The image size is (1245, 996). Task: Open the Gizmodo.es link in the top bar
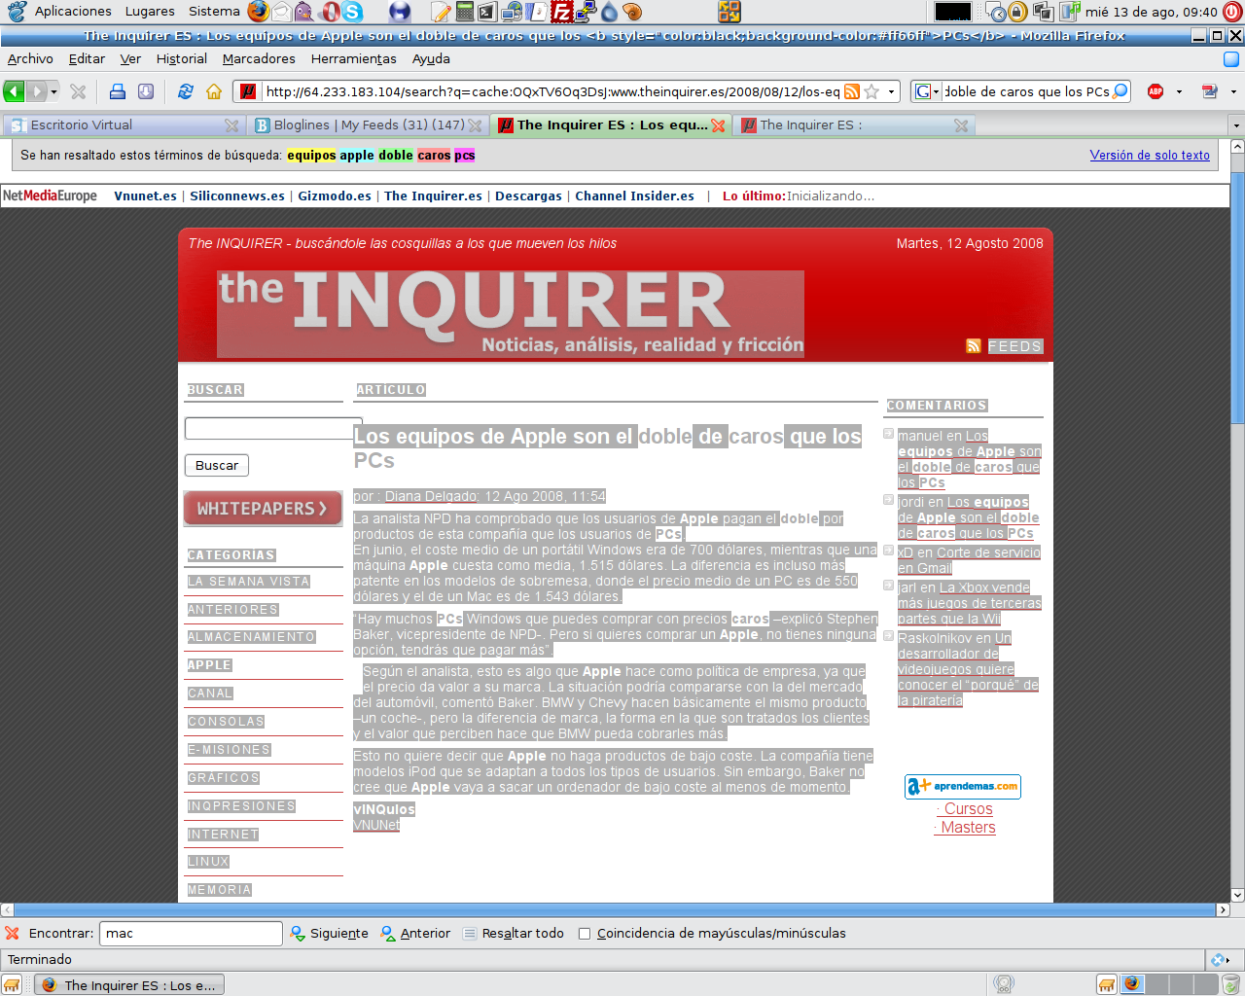tap(335, 196)
